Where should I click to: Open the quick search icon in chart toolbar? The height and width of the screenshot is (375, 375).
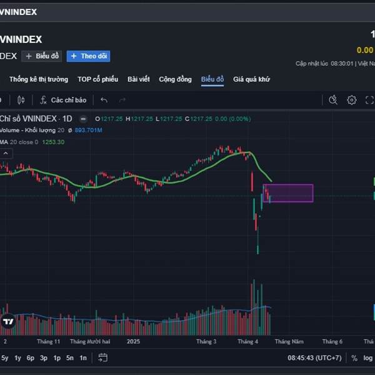coord(333,100)
